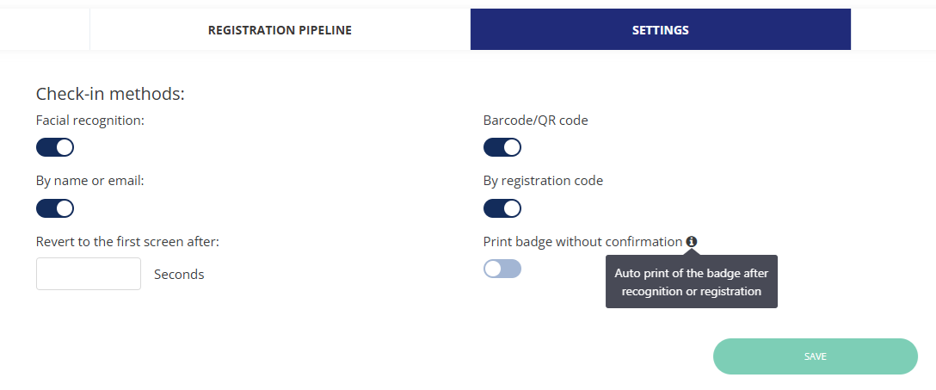Viewport: 936px width, 390px height.
Task: Click the Facial recognition label text
Action: pyautogui.click(x=90, y=121)
